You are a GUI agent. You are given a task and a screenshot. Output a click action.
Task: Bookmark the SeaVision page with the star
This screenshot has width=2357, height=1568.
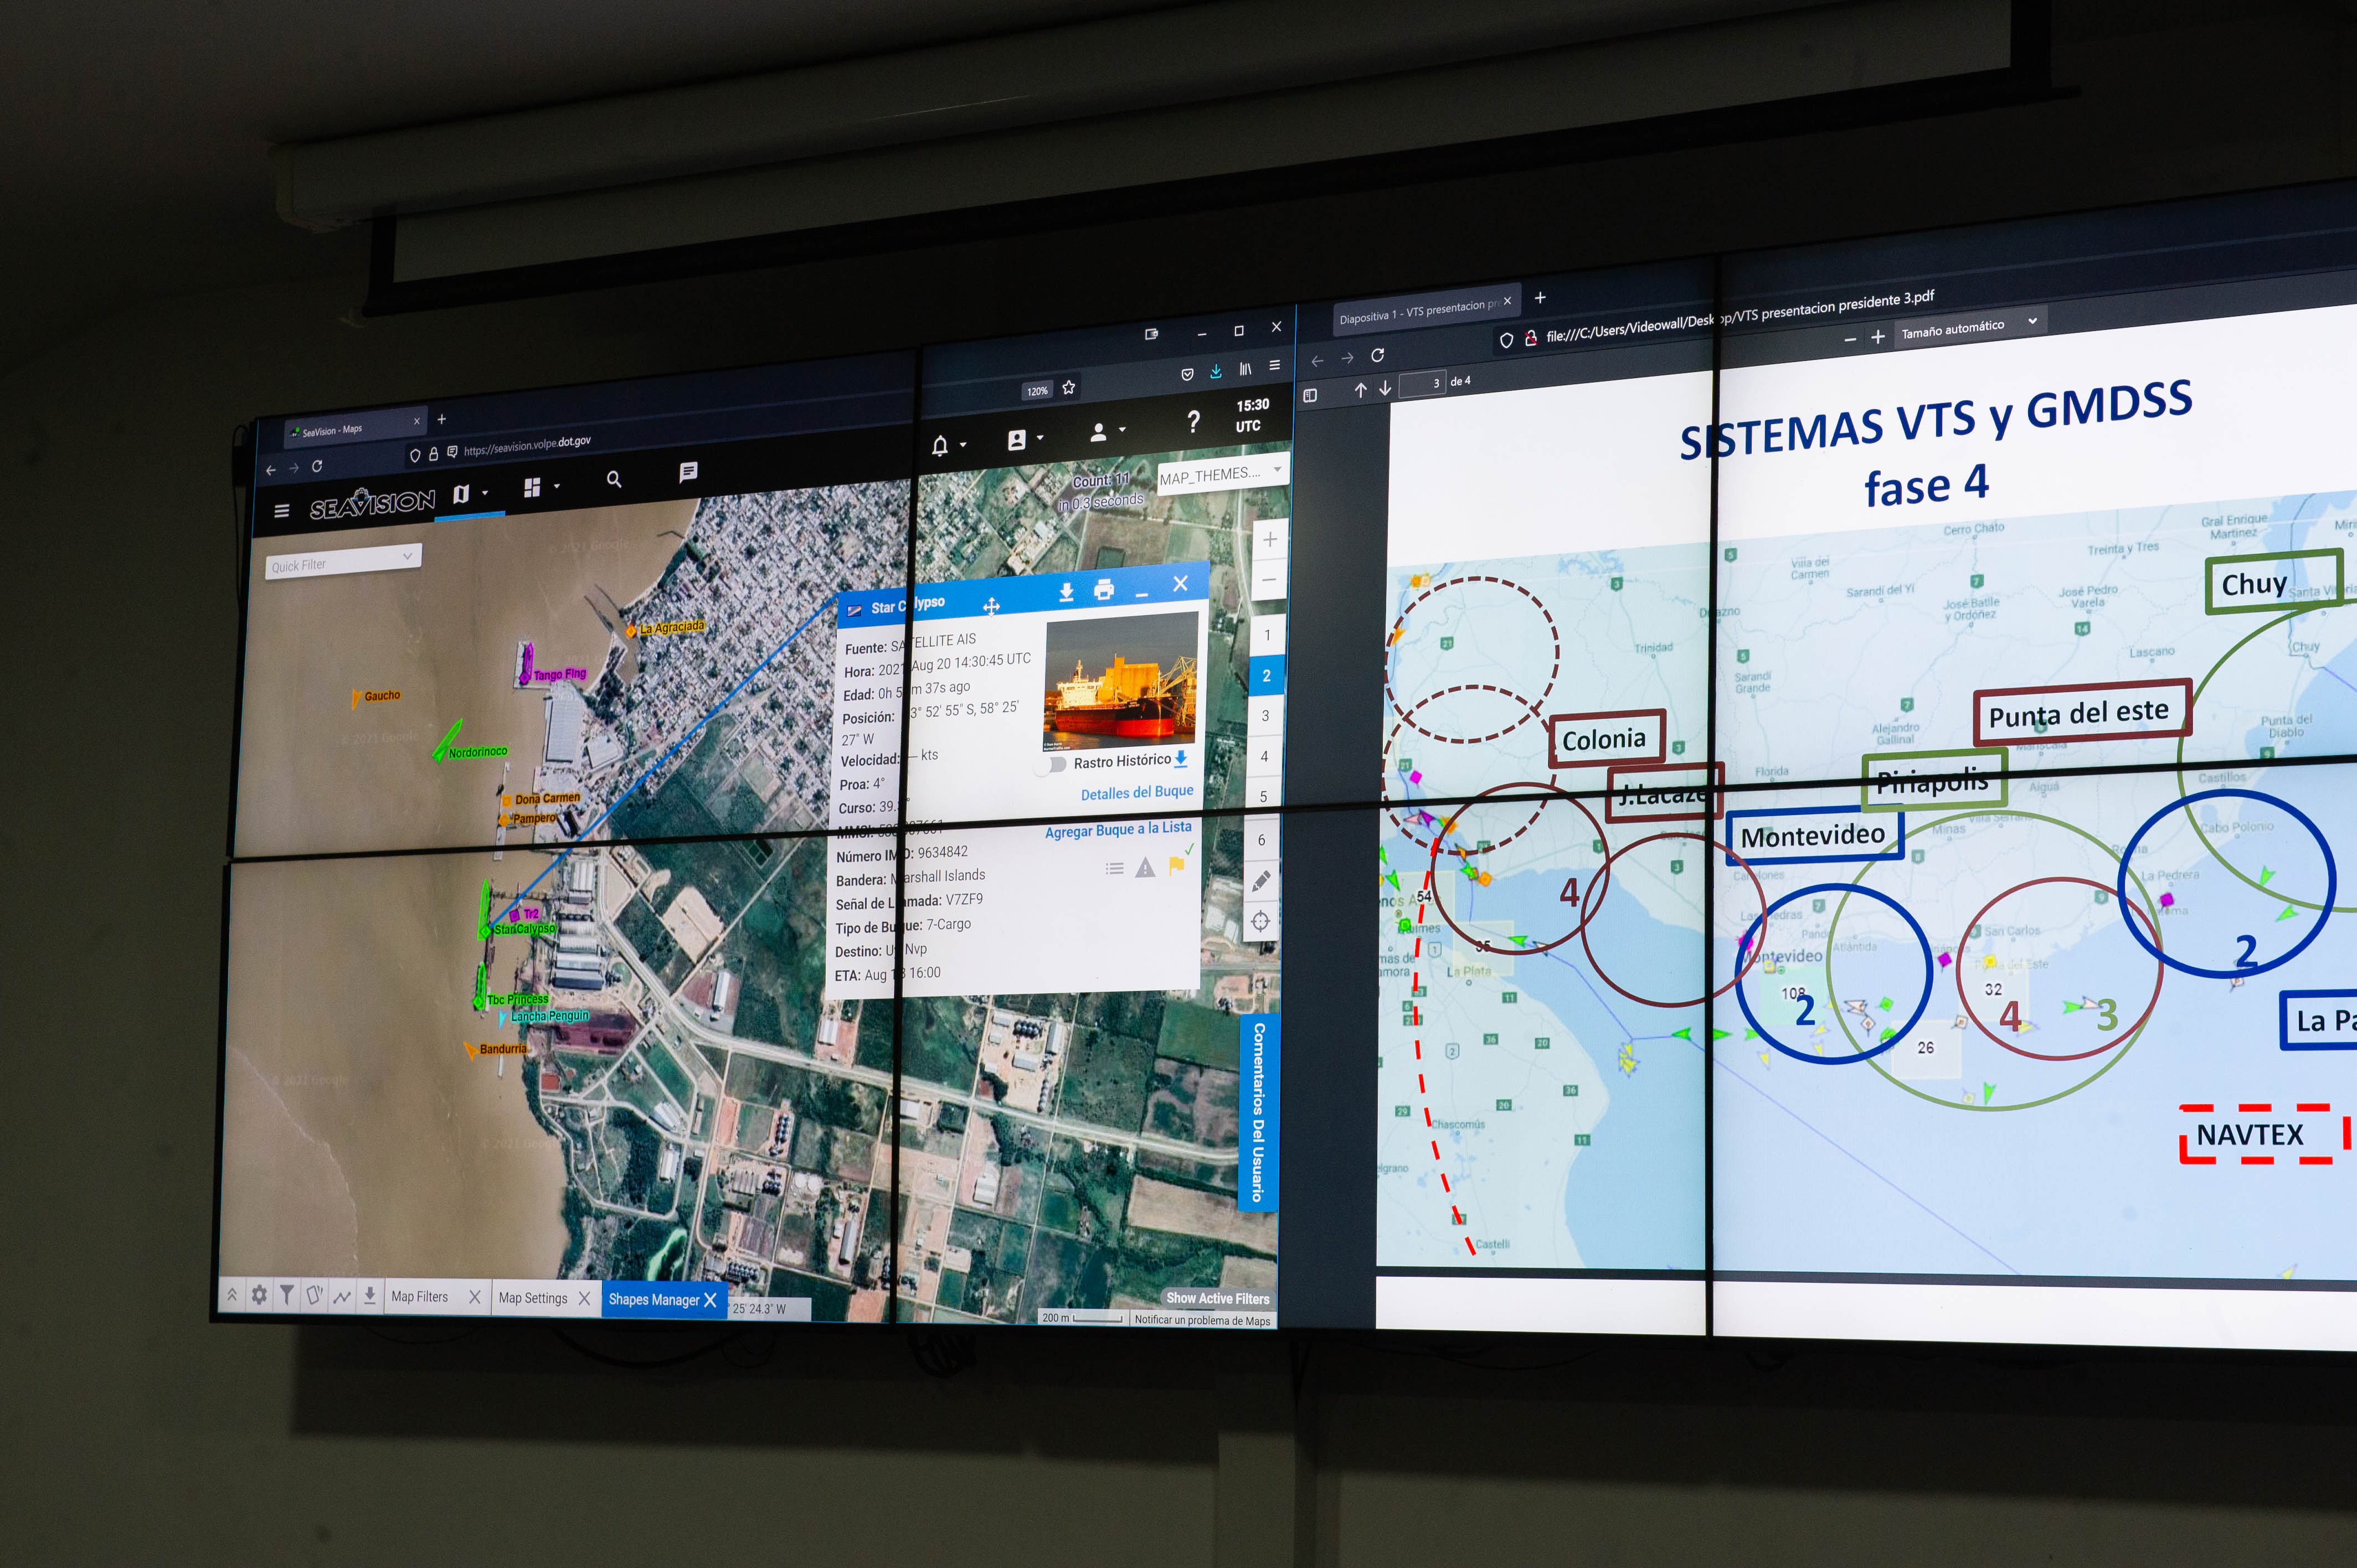pyautogui.click(x=1069, y=387)
